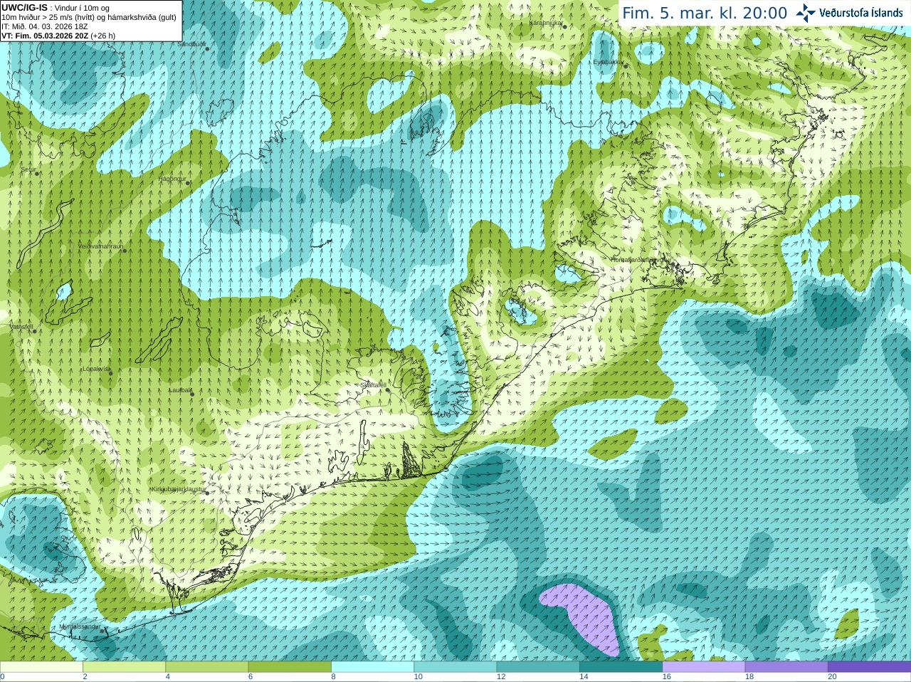911x682 pixels.
Task: Click the Kirkjubæjarklaustur station label
Action: coord(179,490)
